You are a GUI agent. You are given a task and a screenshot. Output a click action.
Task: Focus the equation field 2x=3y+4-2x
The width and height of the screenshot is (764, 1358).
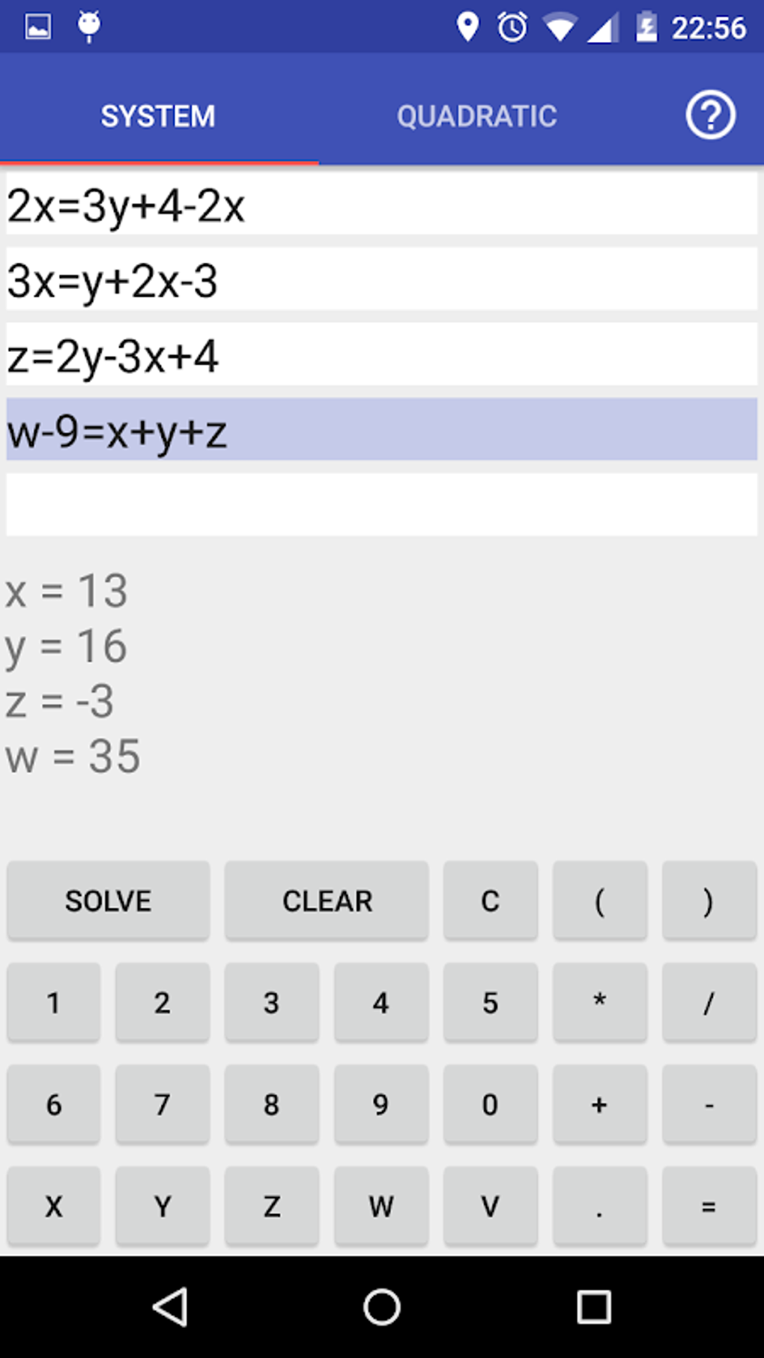(382, 204)
